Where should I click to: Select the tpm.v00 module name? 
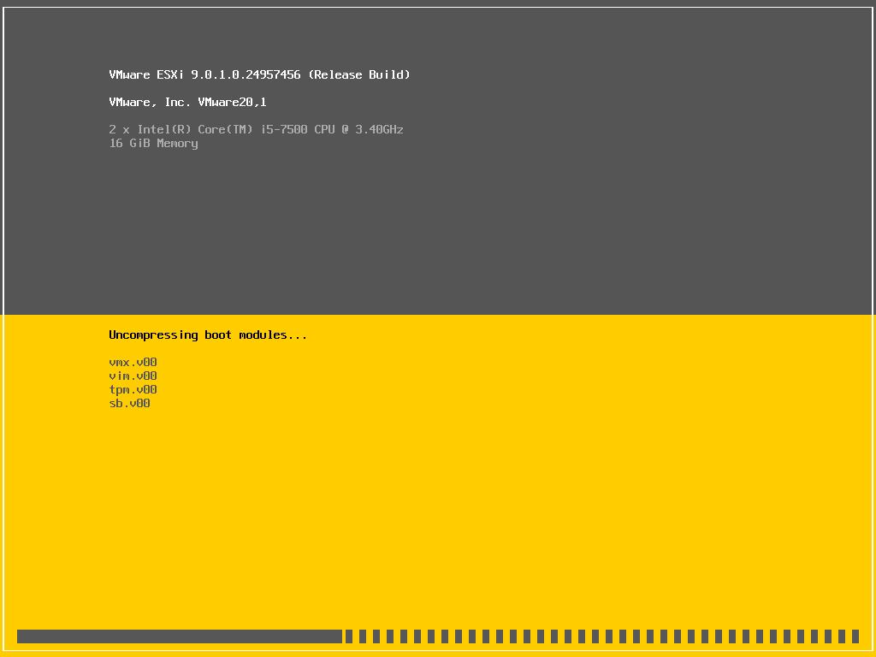(132, 389)
